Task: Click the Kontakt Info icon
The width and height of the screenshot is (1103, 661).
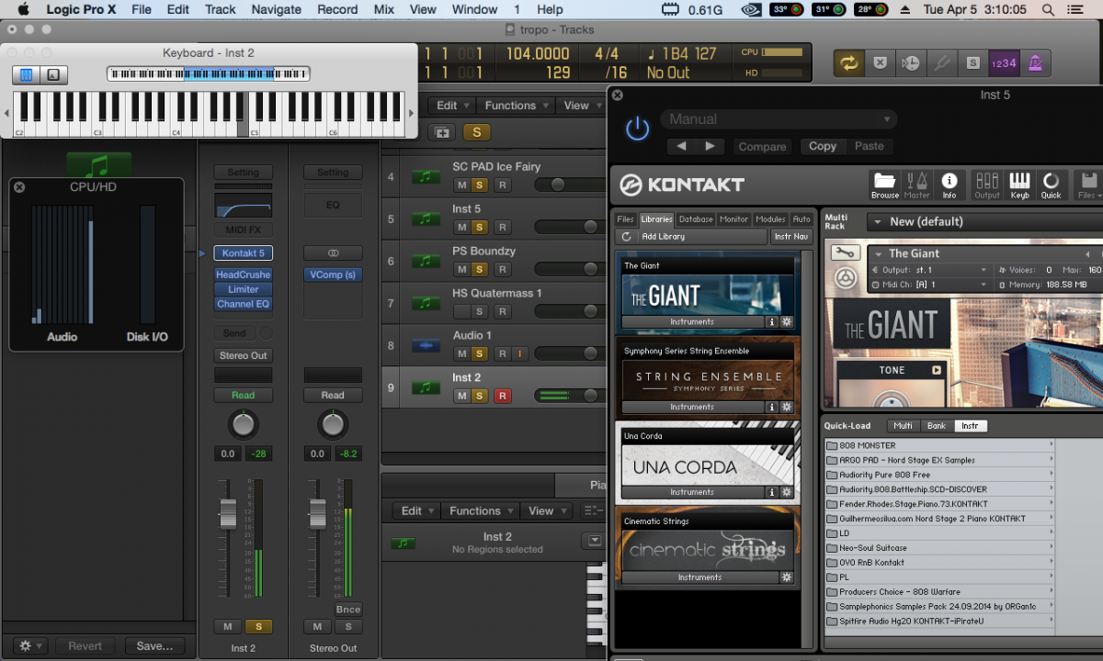Action: point(949,185)
